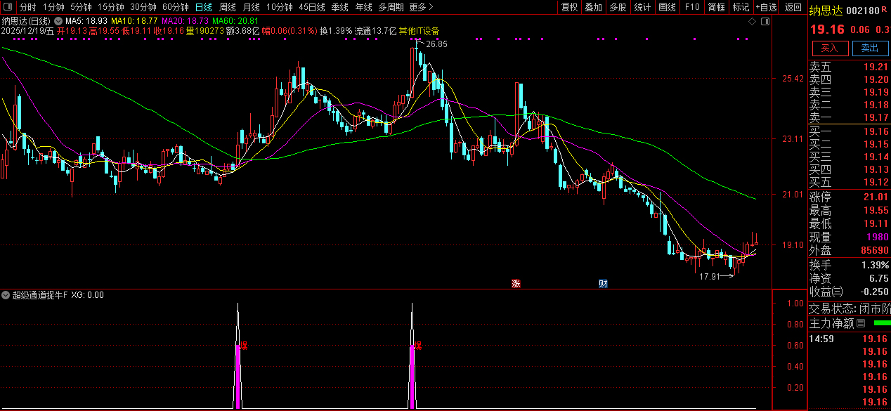This screenshot has height=411, width=891.
Task: Select the 30分钟 period
Action: click(143, 7)
